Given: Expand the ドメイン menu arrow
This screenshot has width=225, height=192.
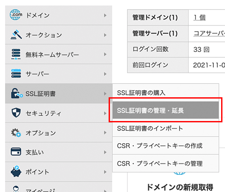Looking at the screenshot, I should (105, 15).
